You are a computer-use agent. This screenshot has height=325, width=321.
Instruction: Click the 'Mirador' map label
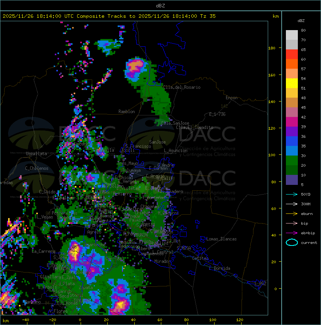coord(163,261)
